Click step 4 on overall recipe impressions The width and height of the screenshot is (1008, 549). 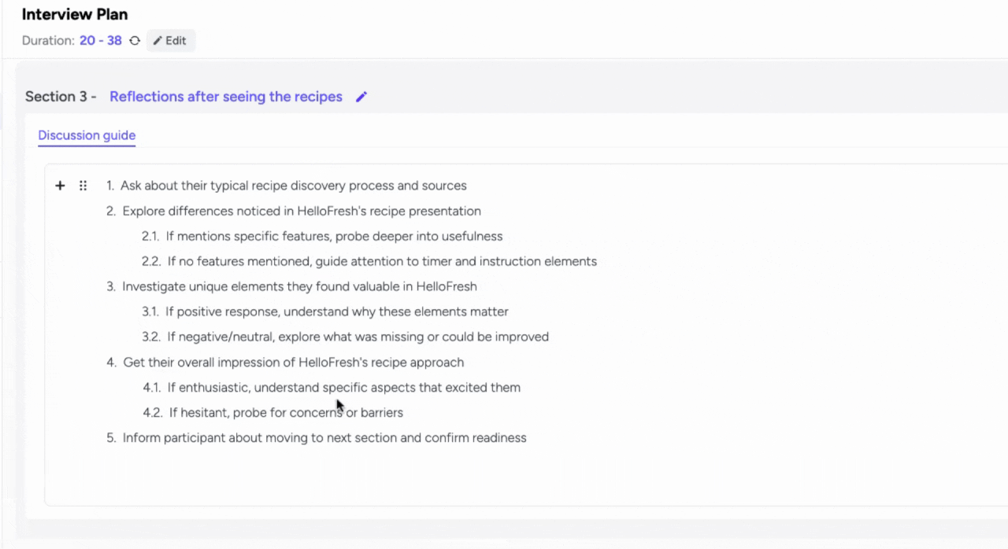click(x=293, y=362)
